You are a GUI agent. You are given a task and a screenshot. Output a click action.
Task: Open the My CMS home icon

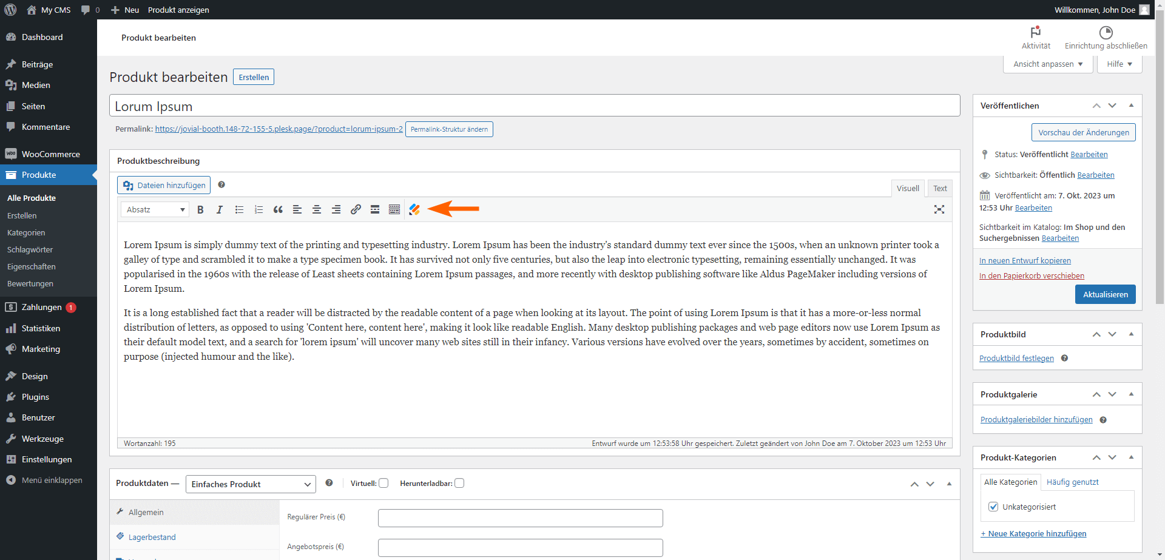click(32, 10)
